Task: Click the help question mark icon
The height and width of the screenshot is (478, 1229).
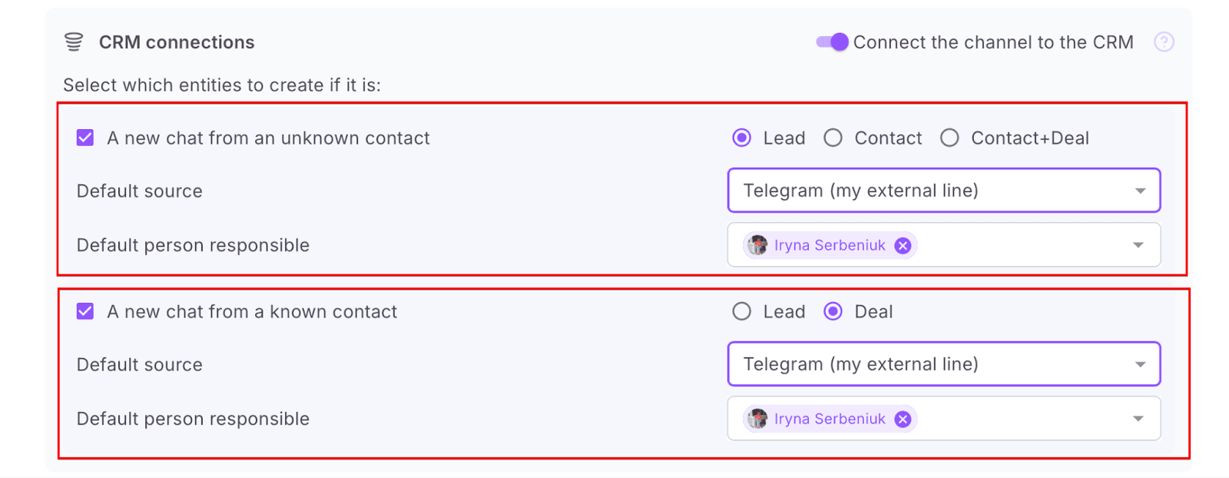Action: coord(1164,42)
